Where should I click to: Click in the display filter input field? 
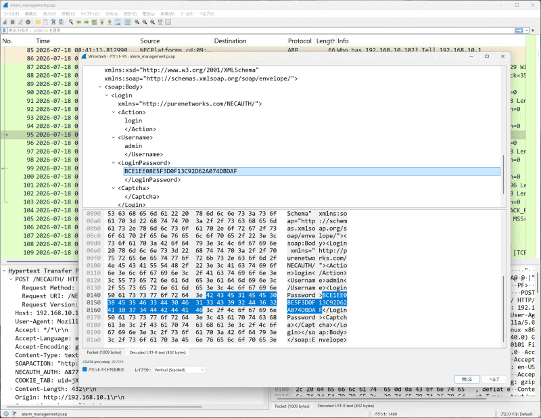[259, 30]
